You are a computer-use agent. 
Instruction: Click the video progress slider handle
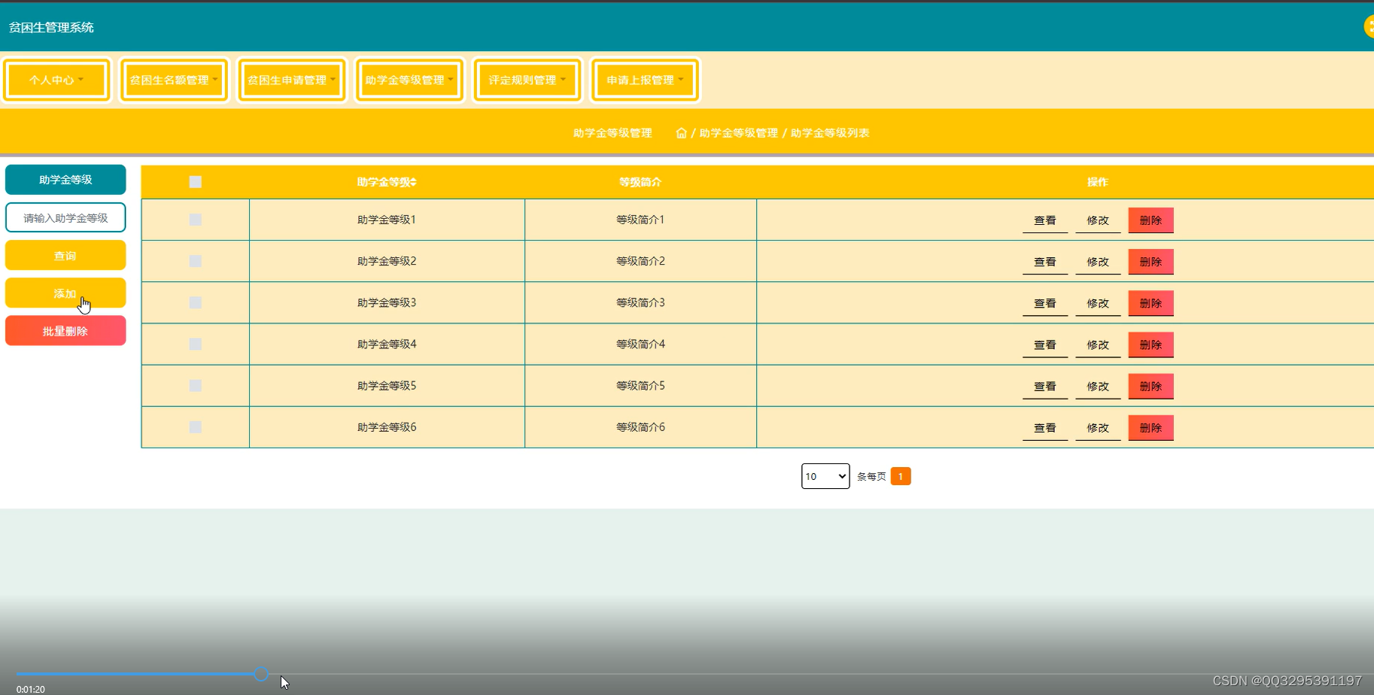coord(261,674)
